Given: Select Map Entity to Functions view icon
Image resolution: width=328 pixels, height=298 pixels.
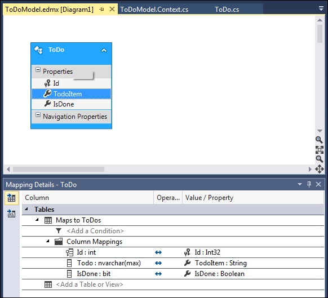Looking at the screenshot, I should [11, 214].
